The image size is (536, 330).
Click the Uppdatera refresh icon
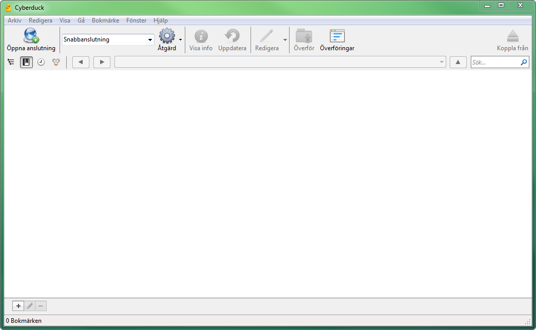pos(232,36)
